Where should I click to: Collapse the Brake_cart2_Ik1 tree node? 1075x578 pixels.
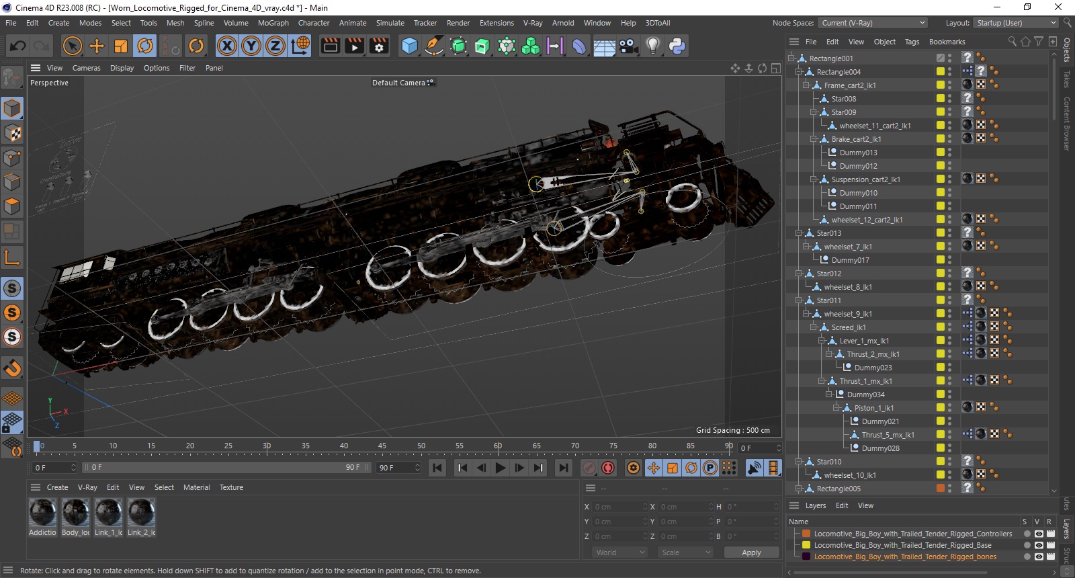tap(814, 139)
